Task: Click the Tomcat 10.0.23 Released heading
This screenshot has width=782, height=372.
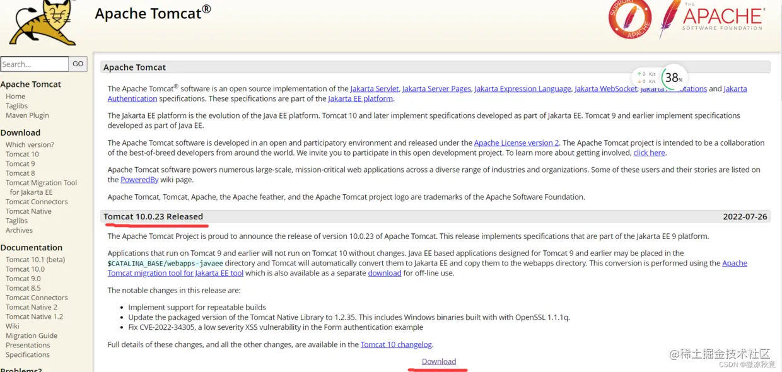Action: 153,216
